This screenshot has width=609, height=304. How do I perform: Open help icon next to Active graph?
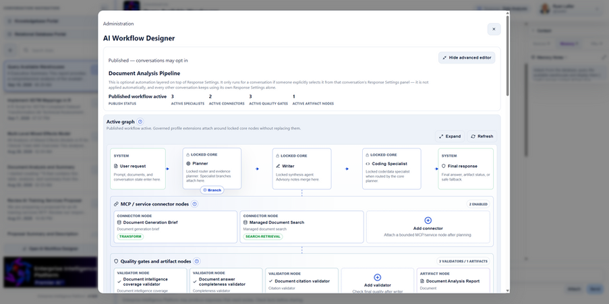coord(140,121)
